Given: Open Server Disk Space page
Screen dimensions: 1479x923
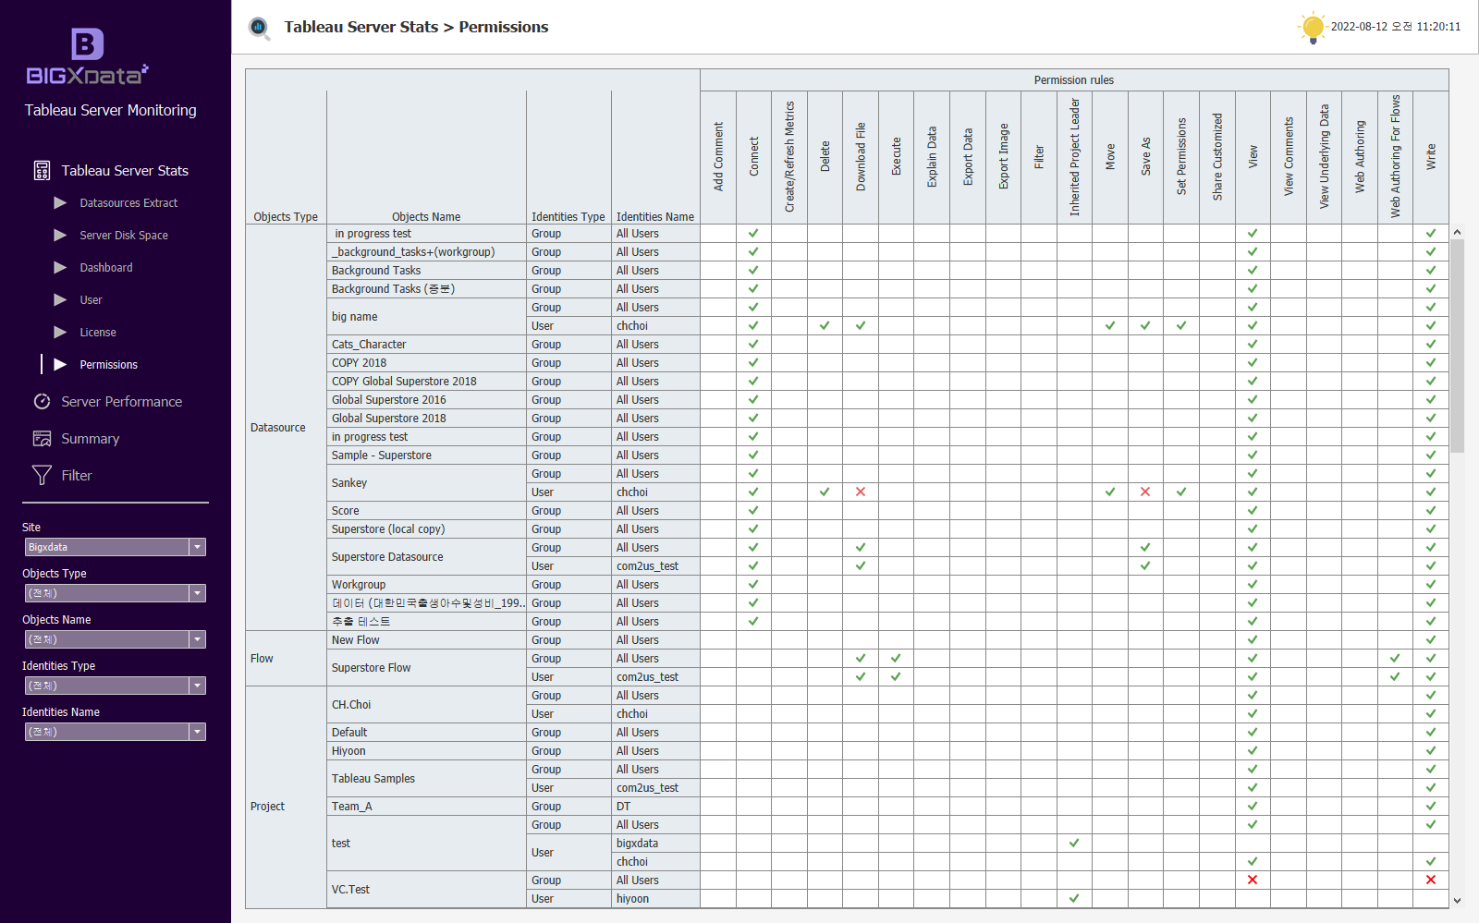Looking at the screenshot, I should coord(124,236).
